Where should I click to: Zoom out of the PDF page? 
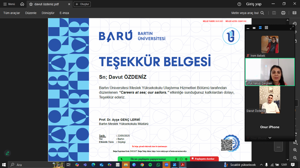point(295,158)
